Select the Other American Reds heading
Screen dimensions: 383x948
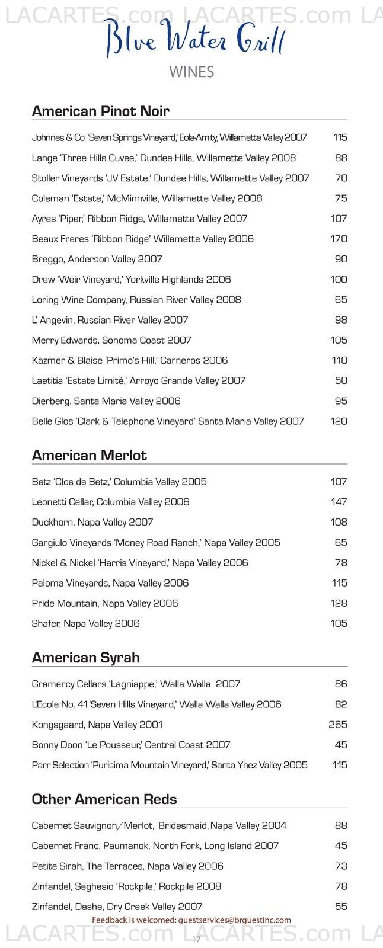coord(104,799)
